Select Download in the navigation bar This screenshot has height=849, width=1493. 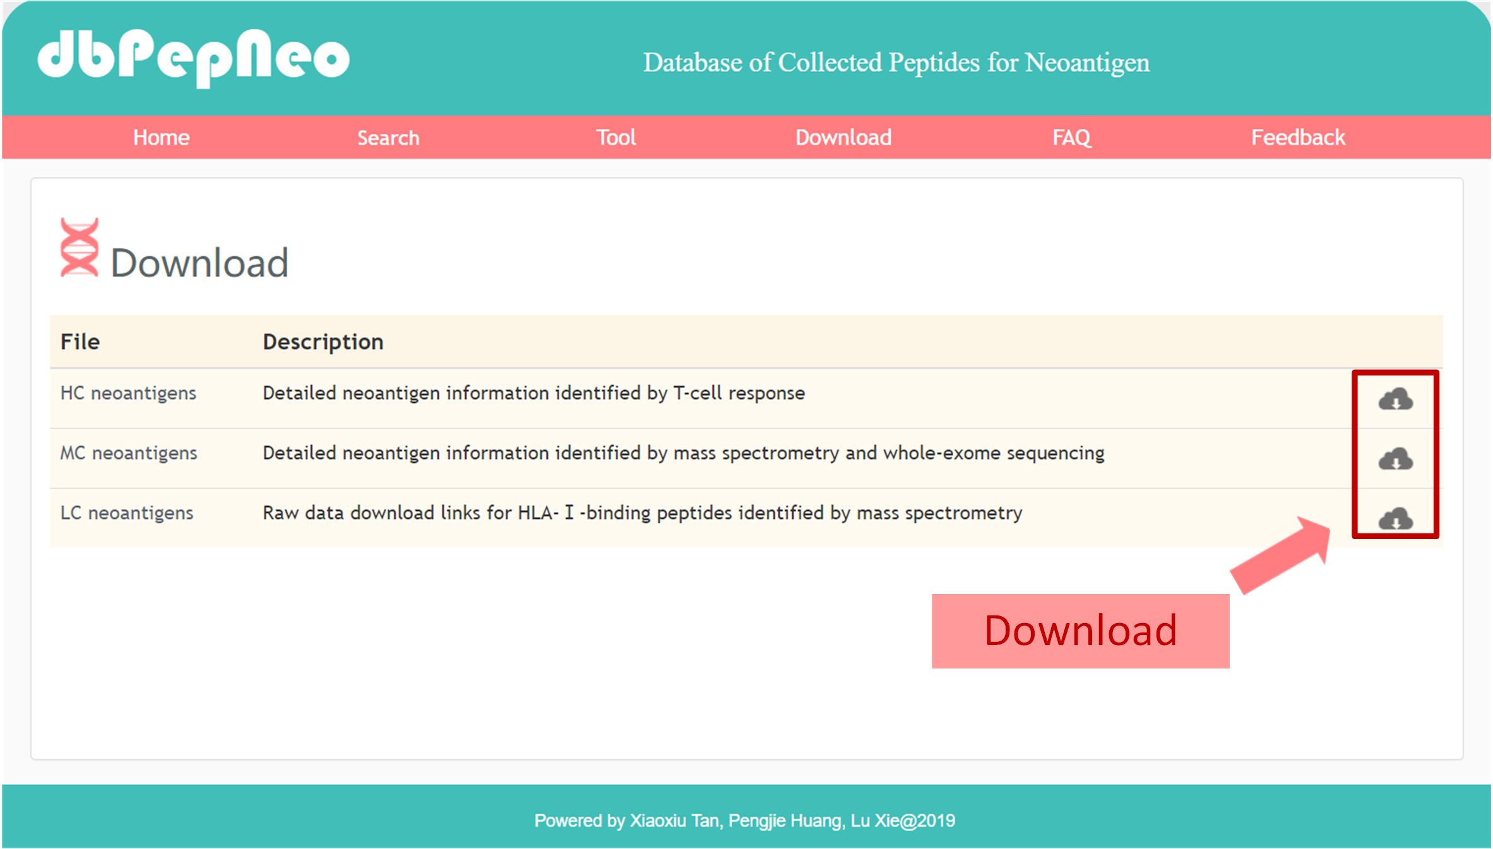(x=843, y=138)
